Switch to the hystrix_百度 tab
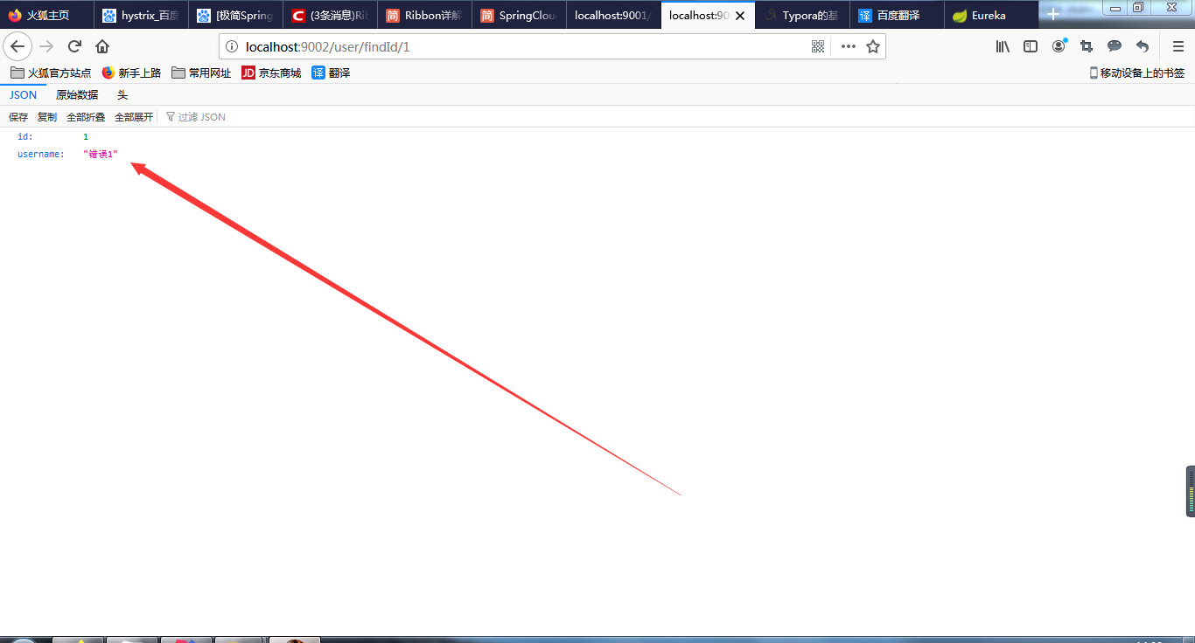The image size is (1195, 643). 142,16
